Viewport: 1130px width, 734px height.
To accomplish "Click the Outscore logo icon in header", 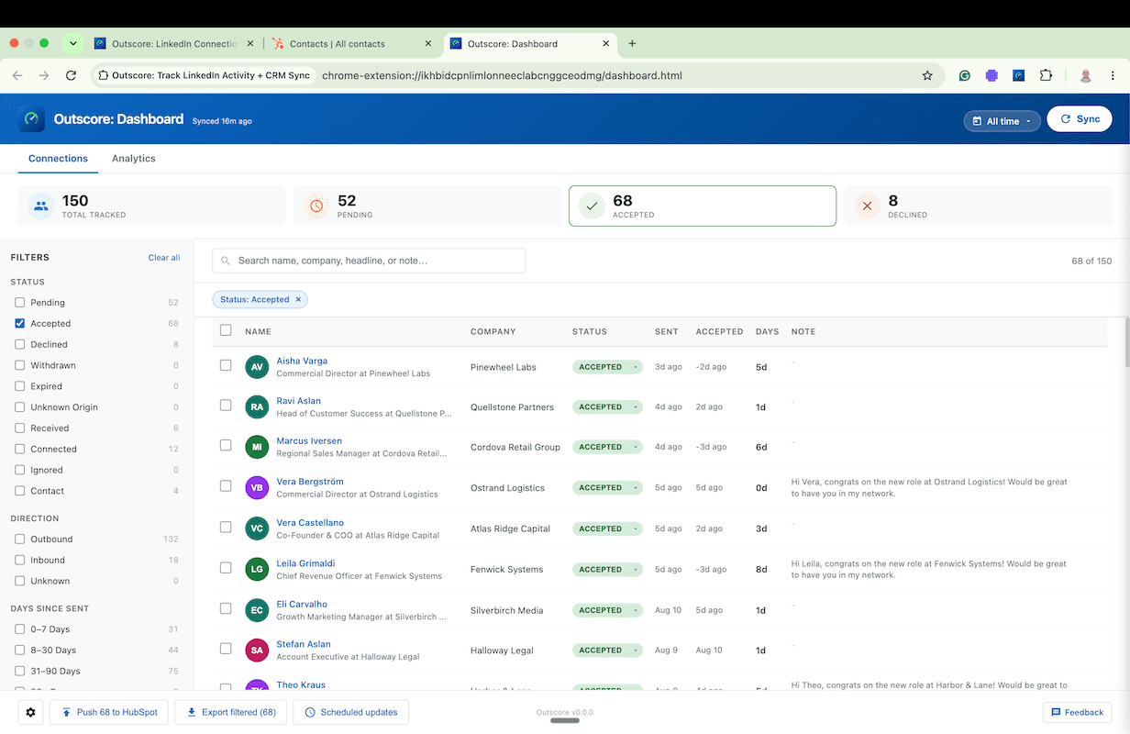I will click(31, 119).
